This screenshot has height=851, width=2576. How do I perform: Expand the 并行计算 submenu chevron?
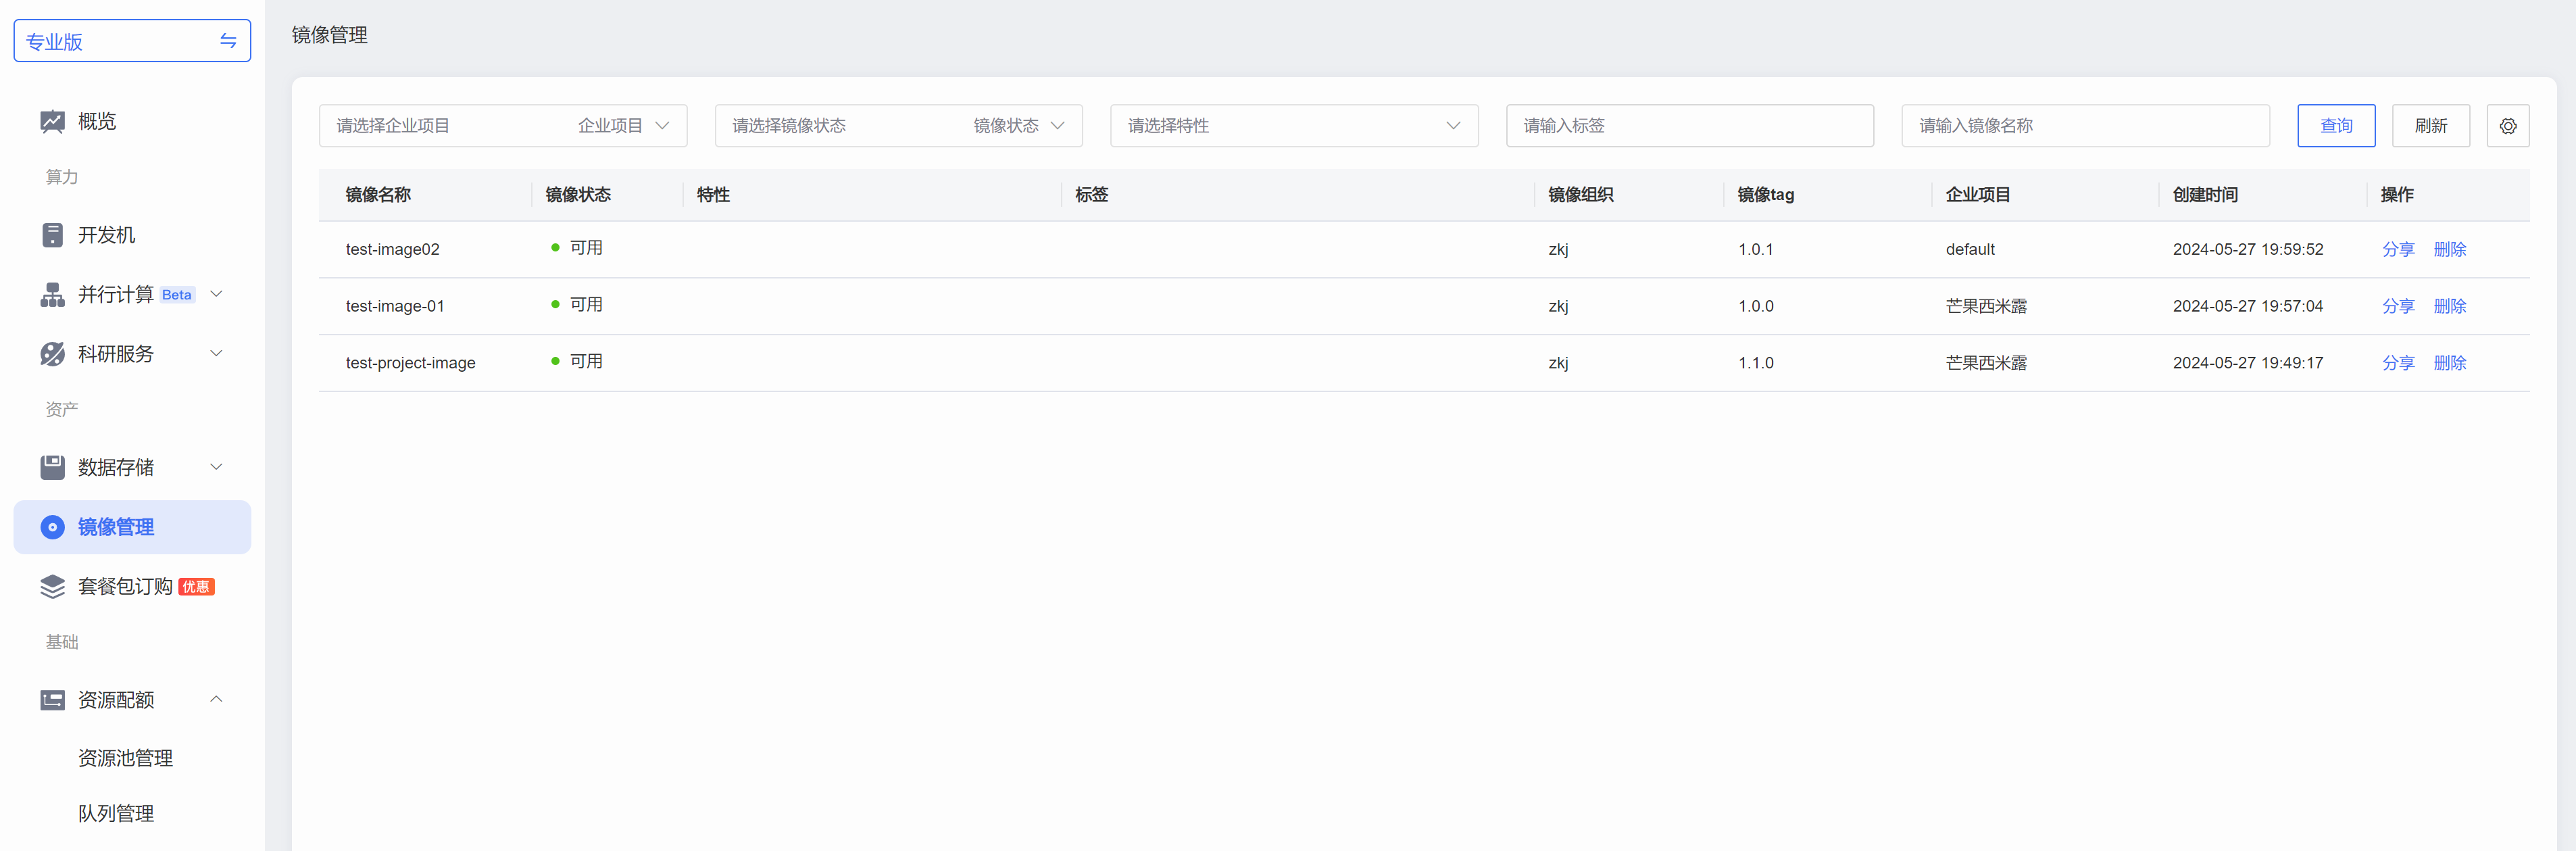coord(216,294)
